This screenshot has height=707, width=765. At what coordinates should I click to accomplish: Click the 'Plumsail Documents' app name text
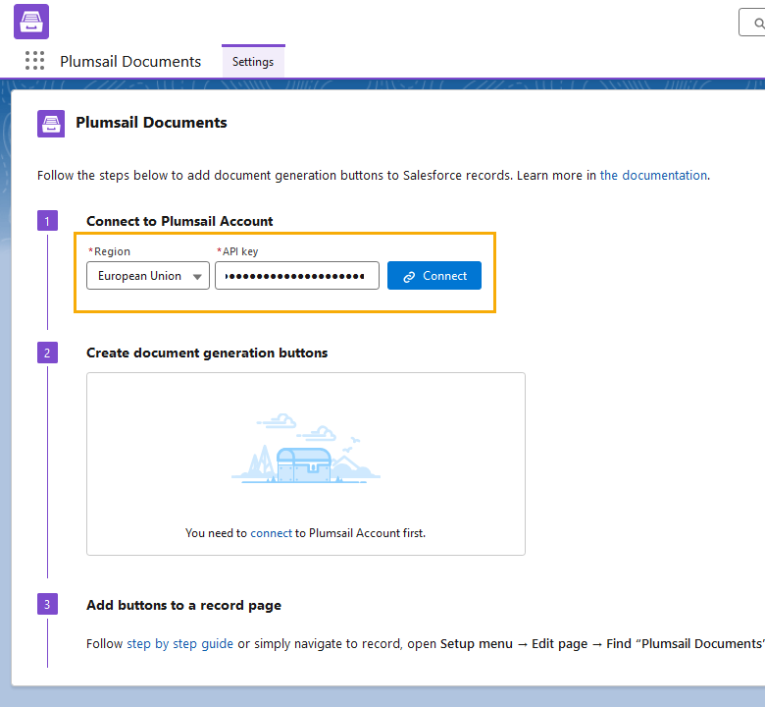click(130, 62)
